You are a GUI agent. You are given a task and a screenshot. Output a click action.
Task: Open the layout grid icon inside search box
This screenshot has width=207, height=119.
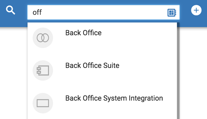point(172,13)
